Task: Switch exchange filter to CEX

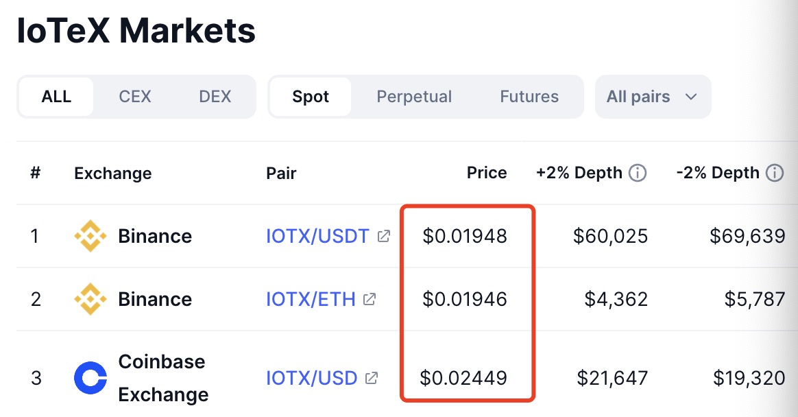Action: [135, 97]
